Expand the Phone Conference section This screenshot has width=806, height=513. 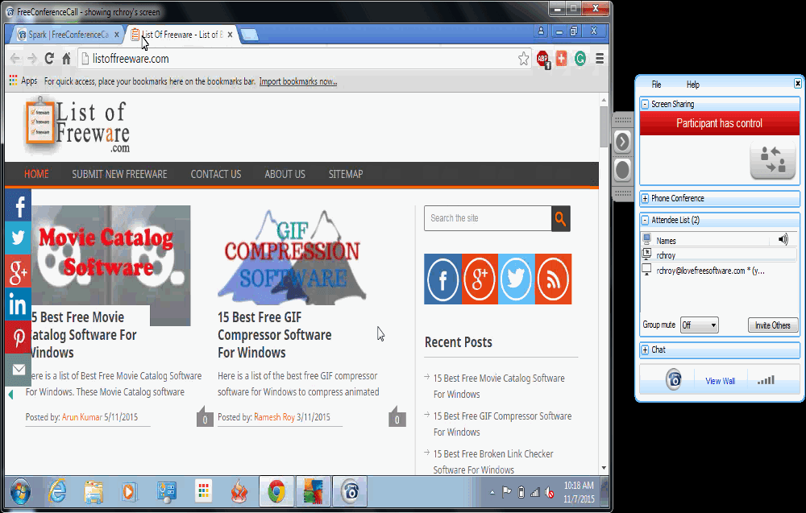[645, 198]
